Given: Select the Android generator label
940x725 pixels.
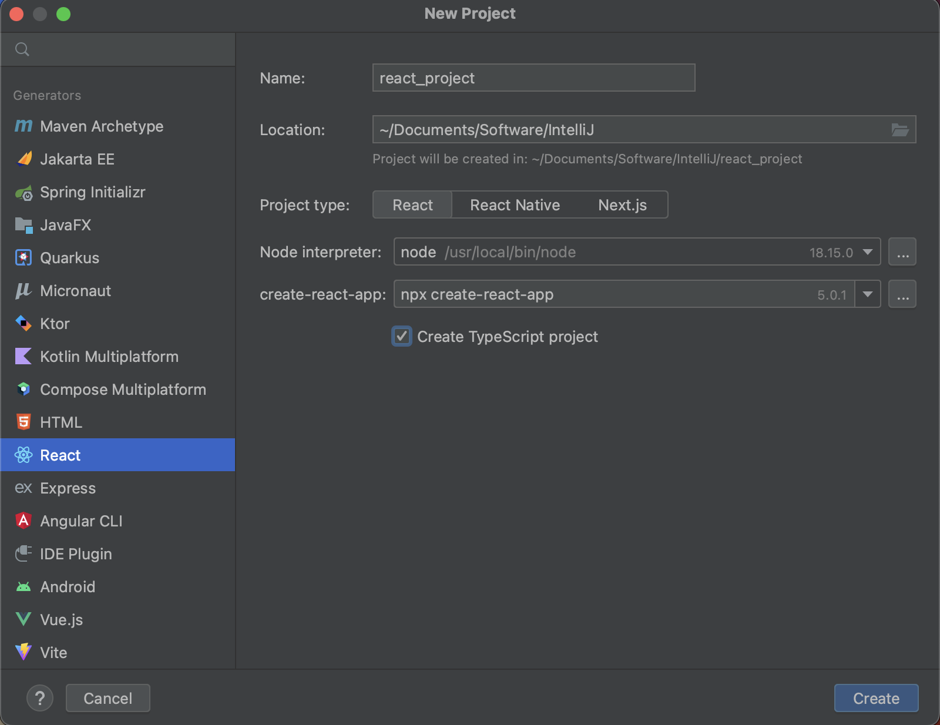Looking at the screenshot, I should [x=68, y=587].
